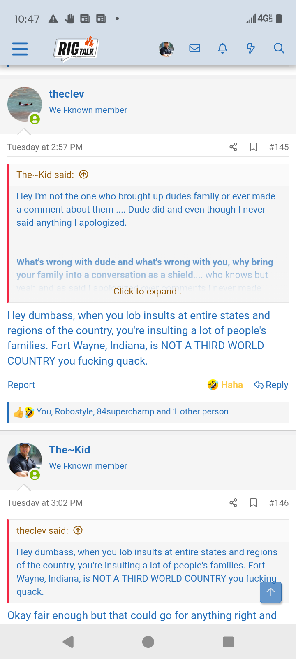Open the hamburger navigation menu
The width and height of the screenshot is (296, 659).
coord(19,49)
